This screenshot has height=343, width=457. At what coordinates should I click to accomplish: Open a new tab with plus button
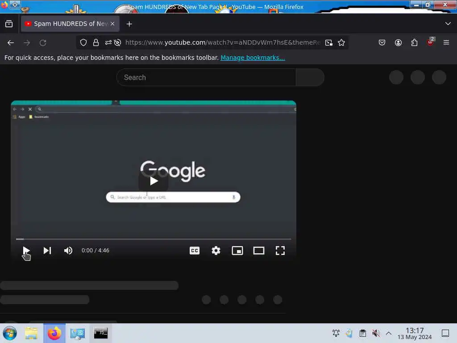tap(129, 24)
